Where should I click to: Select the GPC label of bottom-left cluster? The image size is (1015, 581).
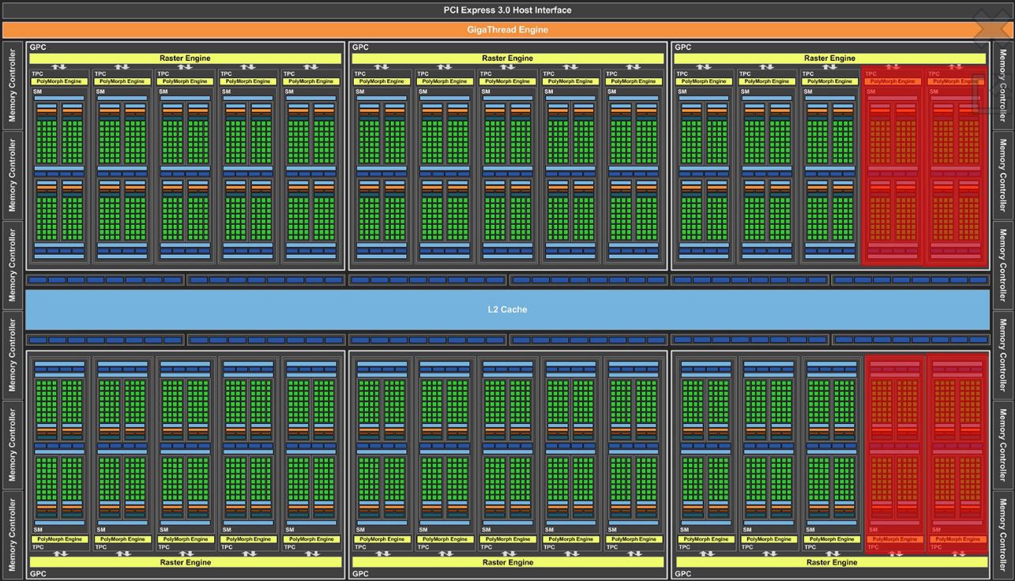[x=38, y=574]
